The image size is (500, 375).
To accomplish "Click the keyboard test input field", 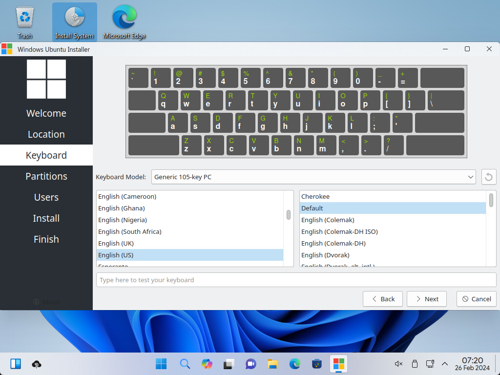I will (296, 280).
